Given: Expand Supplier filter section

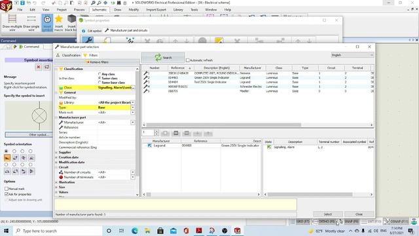Looking at the screenshot, I should [x=56, y=152].
